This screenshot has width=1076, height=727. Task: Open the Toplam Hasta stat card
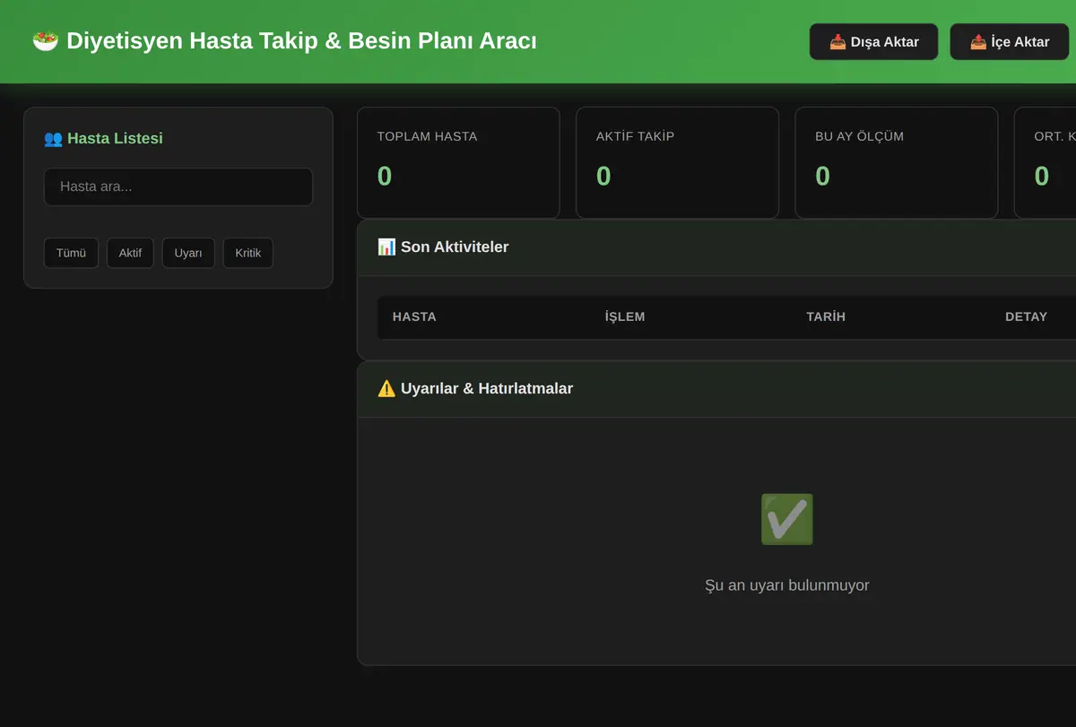tap(458, 163)
